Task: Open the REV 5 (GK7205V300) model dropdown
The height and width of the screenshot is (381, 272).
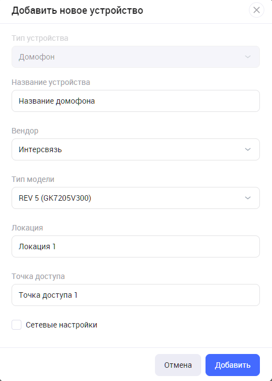Action: tap(136, 198)
